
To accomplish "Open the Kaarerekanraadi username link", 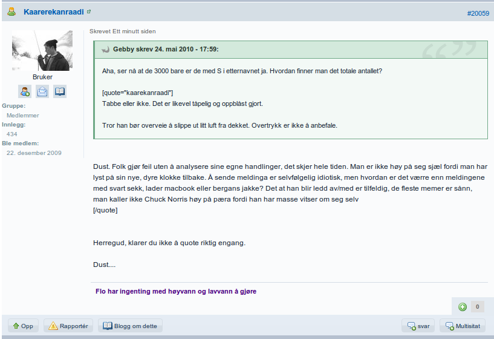I will tap(54, 12).
